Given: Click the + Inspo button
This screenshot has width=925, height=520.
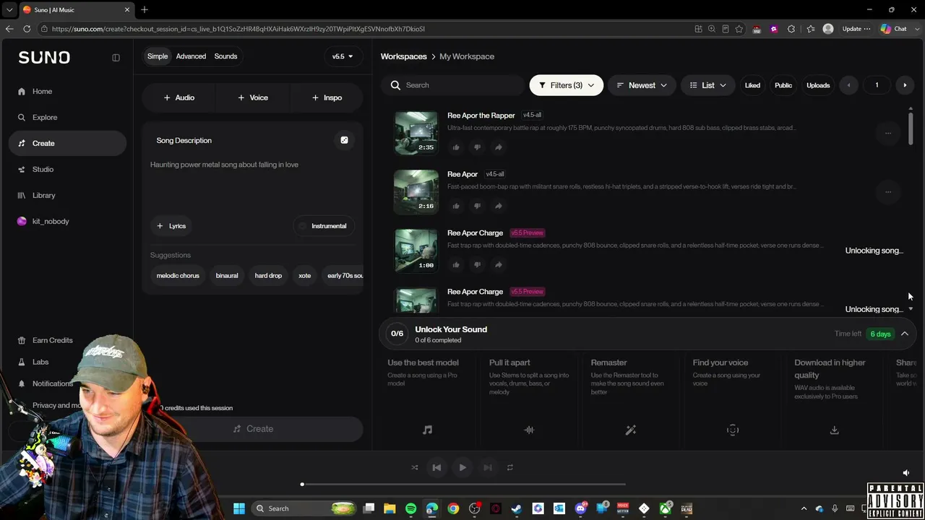Looking at the screenshot, I should click(327, 97).
